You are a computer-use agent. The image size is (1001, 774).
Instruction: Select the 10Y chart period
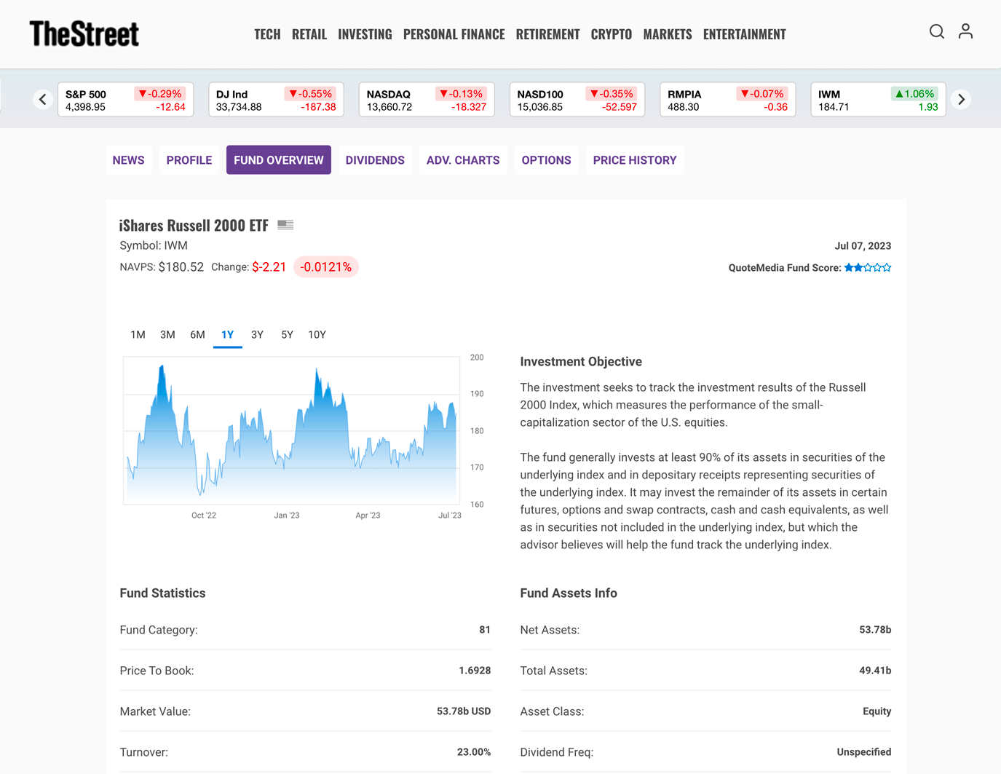pyautogui.click(x=317, y=335)
